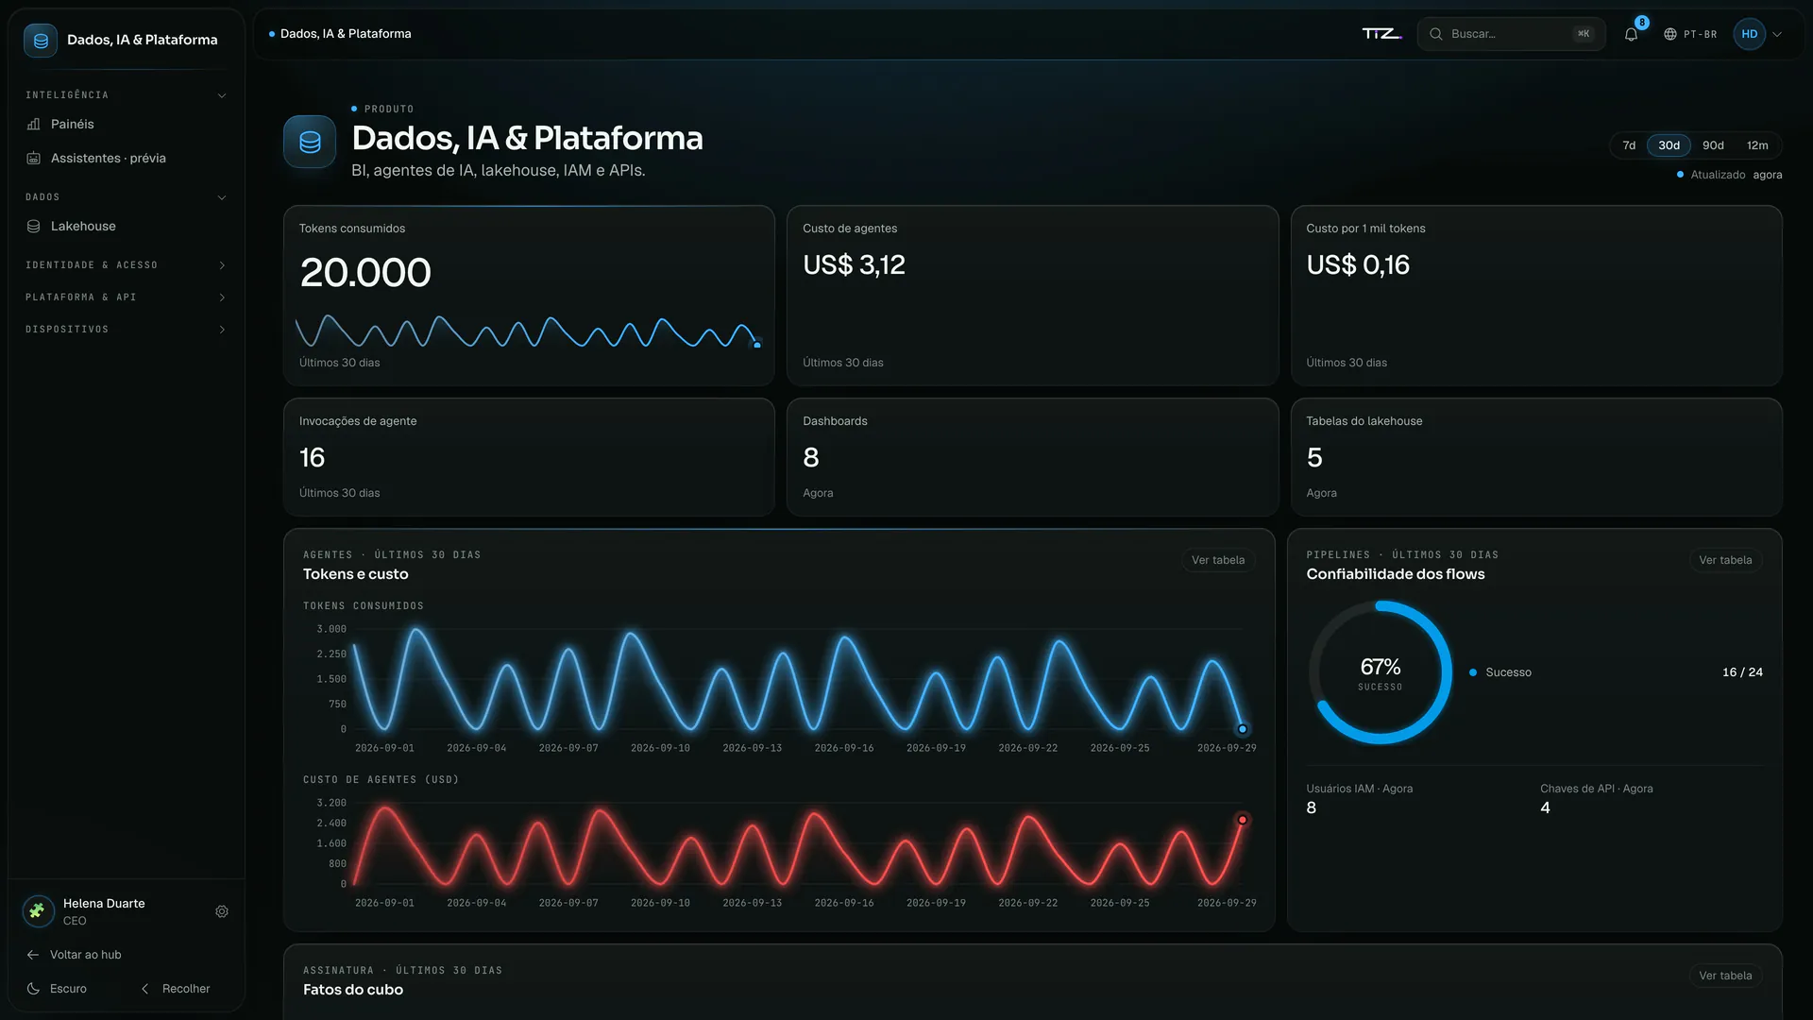Image resolution: width=1813 pixels, height=1020 pixels.
Task: Click the search magnifier icon
Action: coord(1435,34)
